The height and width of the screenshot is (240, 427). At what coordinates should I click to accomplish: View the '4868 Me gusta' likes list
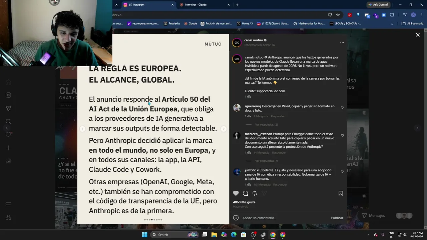[244, 202]
